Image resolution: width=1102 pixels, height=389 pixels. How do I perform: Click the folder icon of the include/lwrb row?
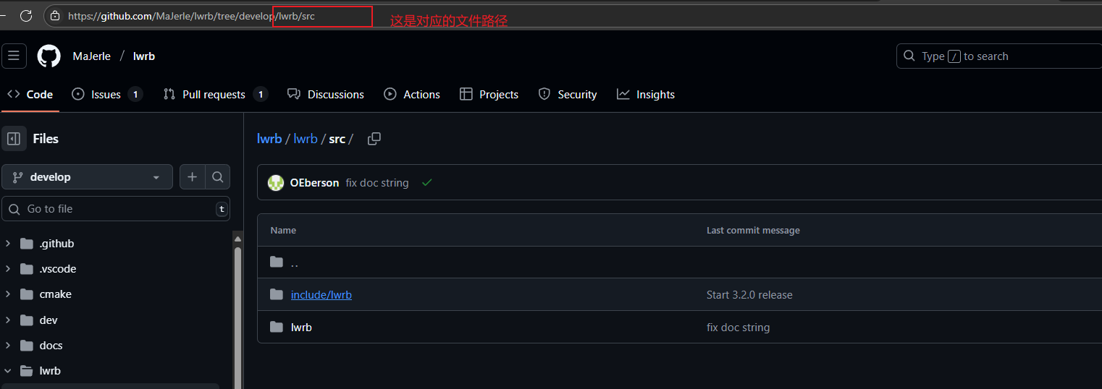tap(276, 294)
